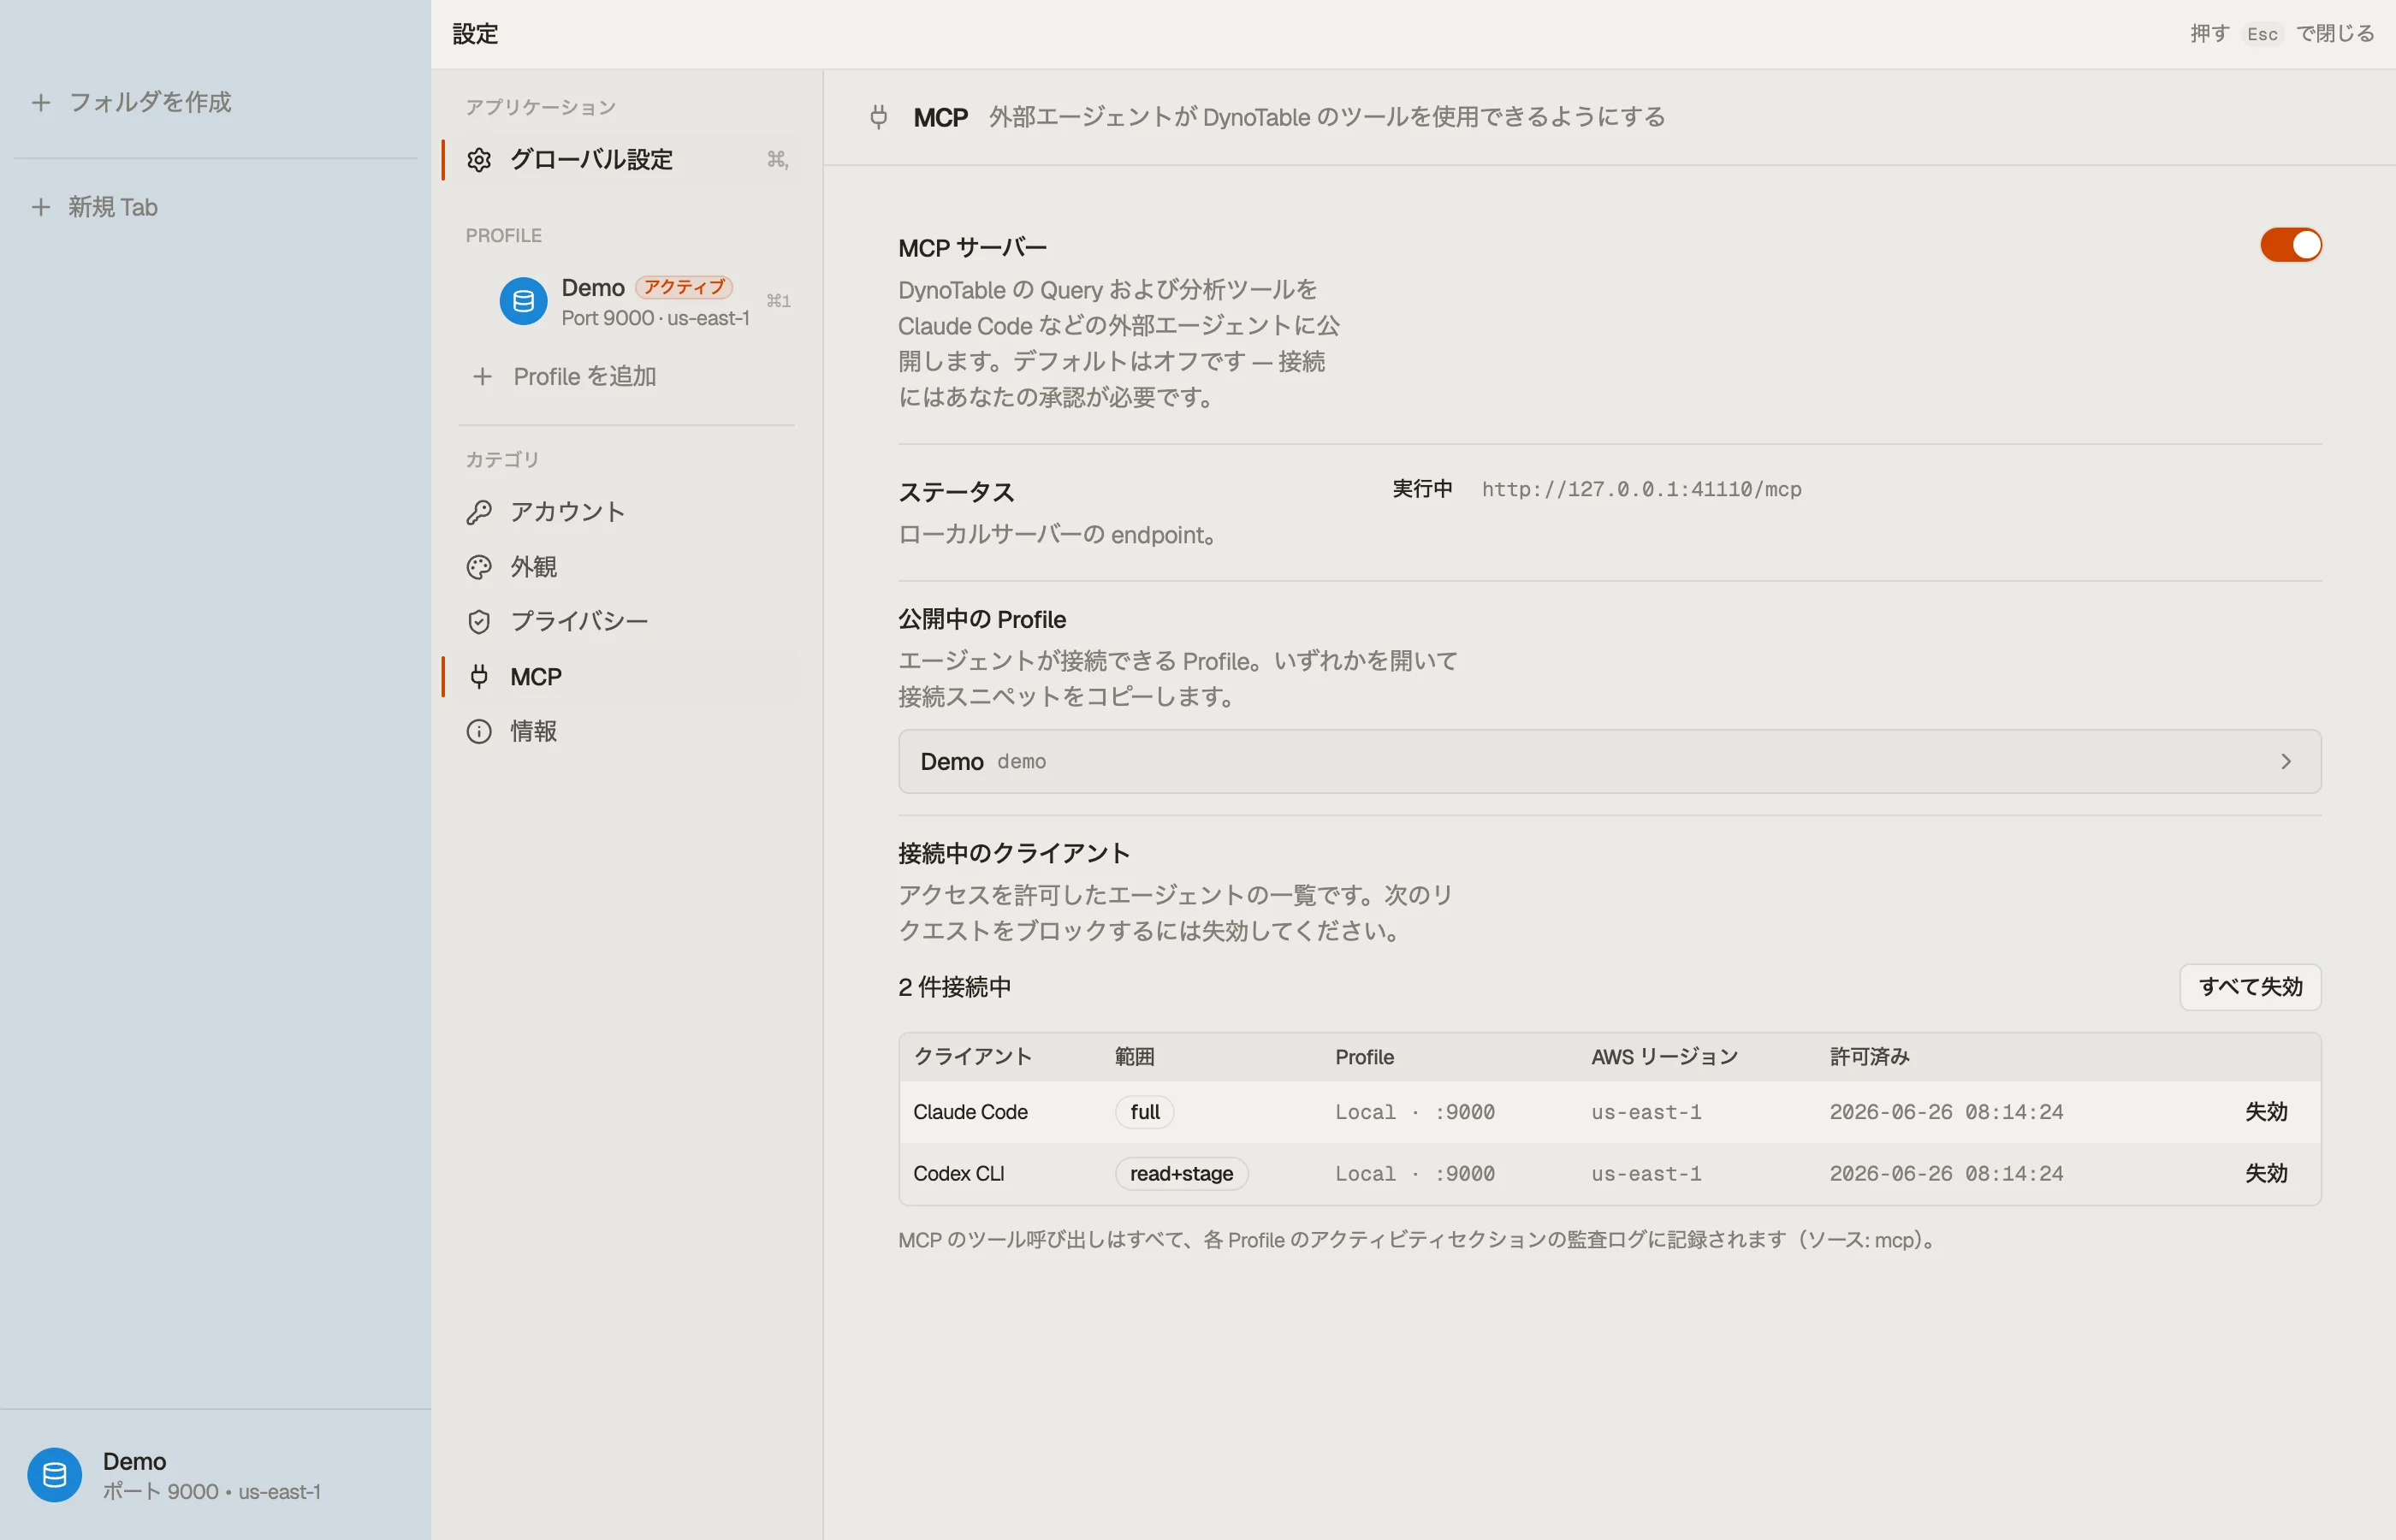
Task: Revoke Codex CLI client with 失効
Action: (2266, 1173)
